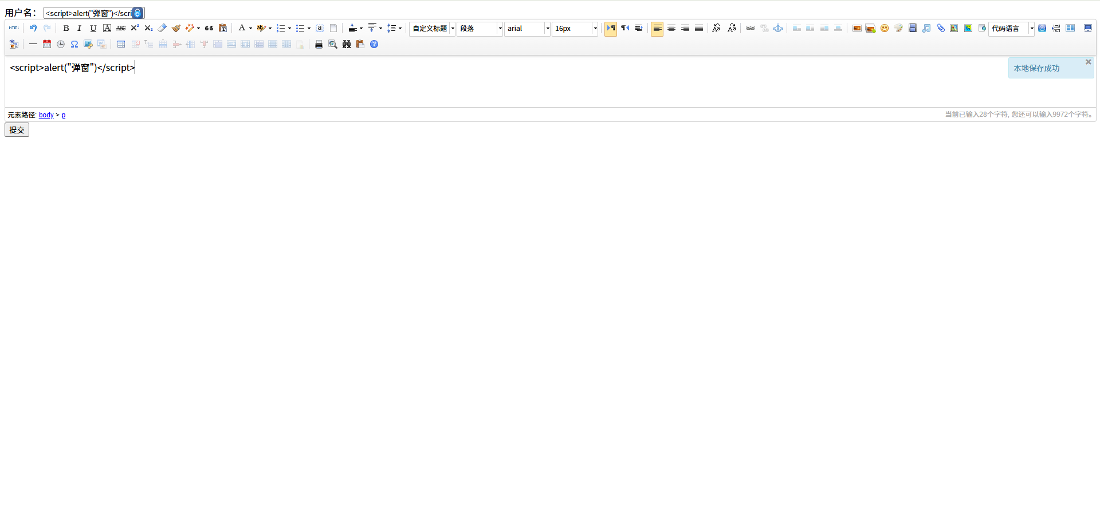The width and height of the screenshot is (1100, 517).
Task: Open the font color picker
Action: point(242,28)
